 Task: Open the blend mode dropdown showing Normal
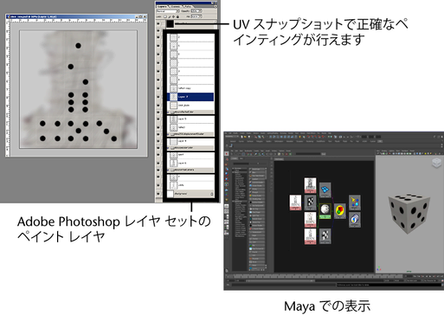point(168,11)
